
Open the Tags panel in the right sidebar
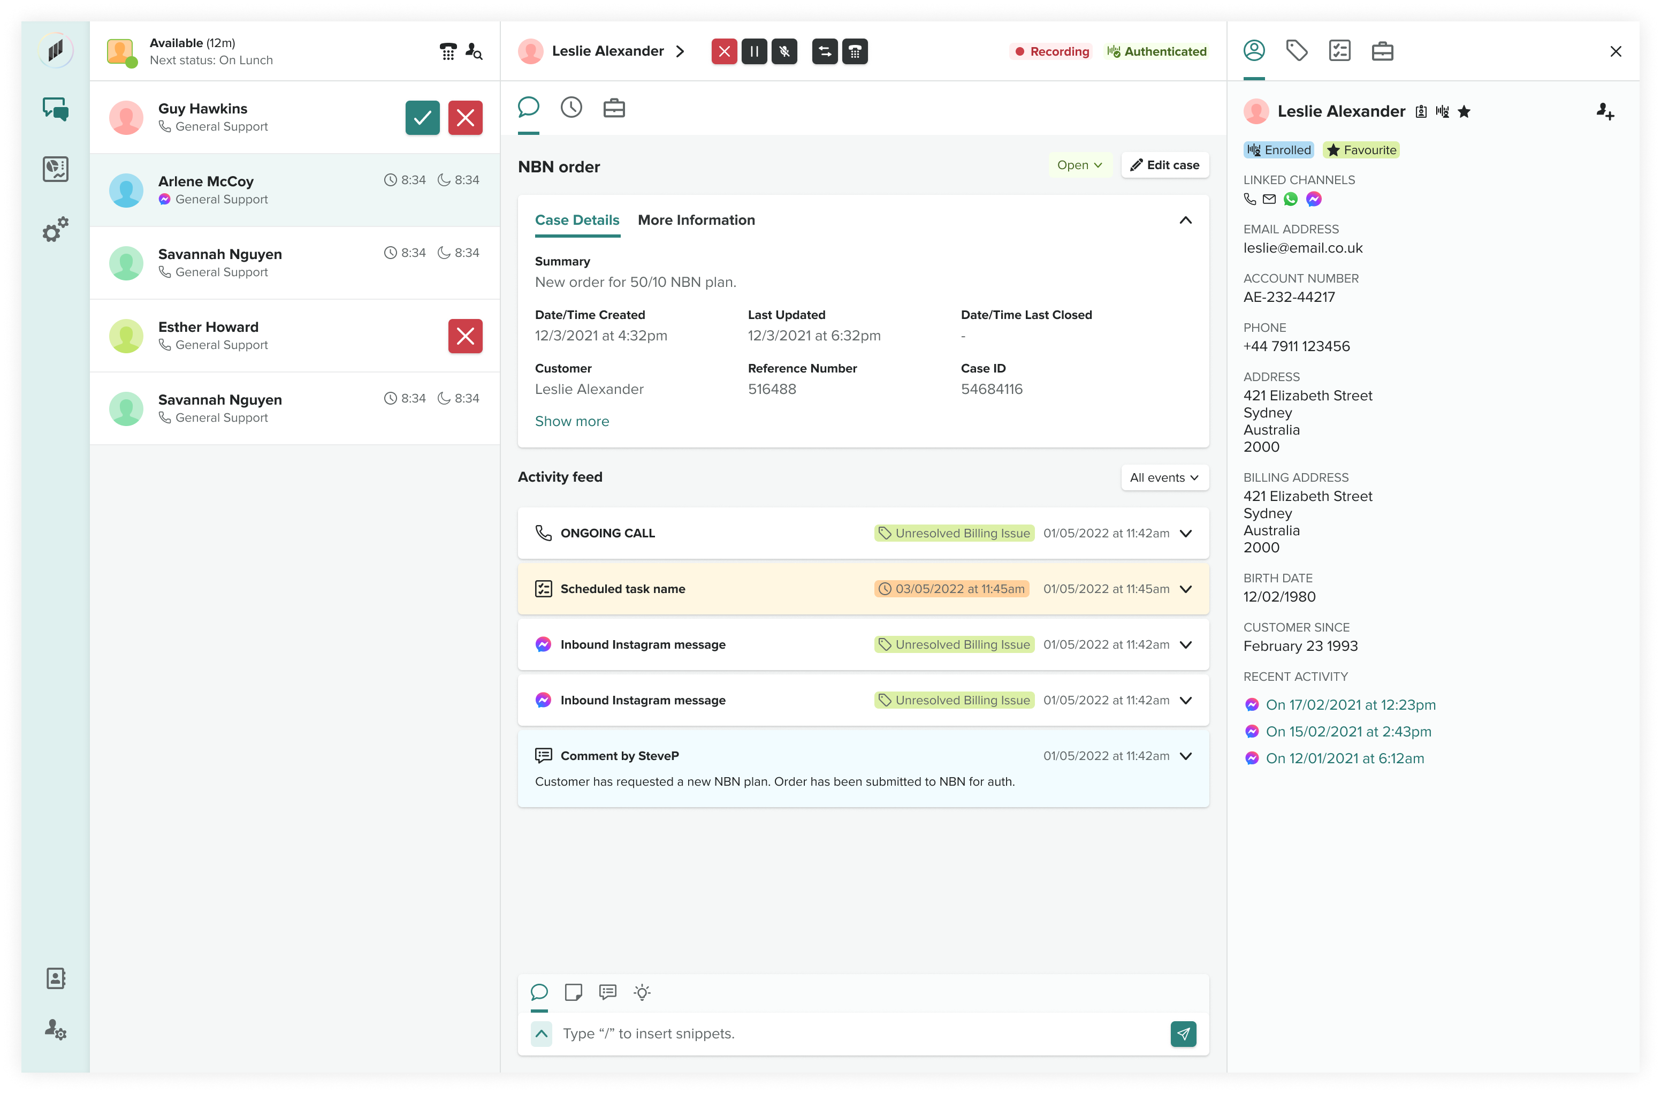tap(1297, 50)
